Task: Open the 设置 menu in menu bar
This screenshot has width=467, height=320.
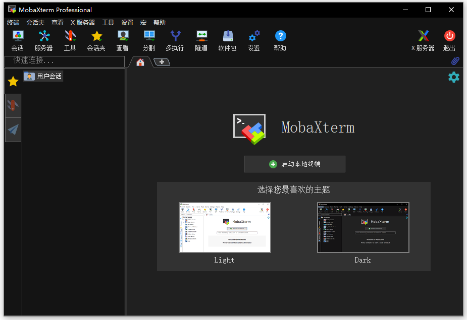Action: pyautogui.click(x=127, y=23)
